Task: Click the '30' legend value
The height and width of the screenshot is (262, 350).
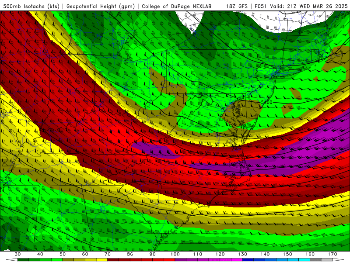Action: (17, 254)
